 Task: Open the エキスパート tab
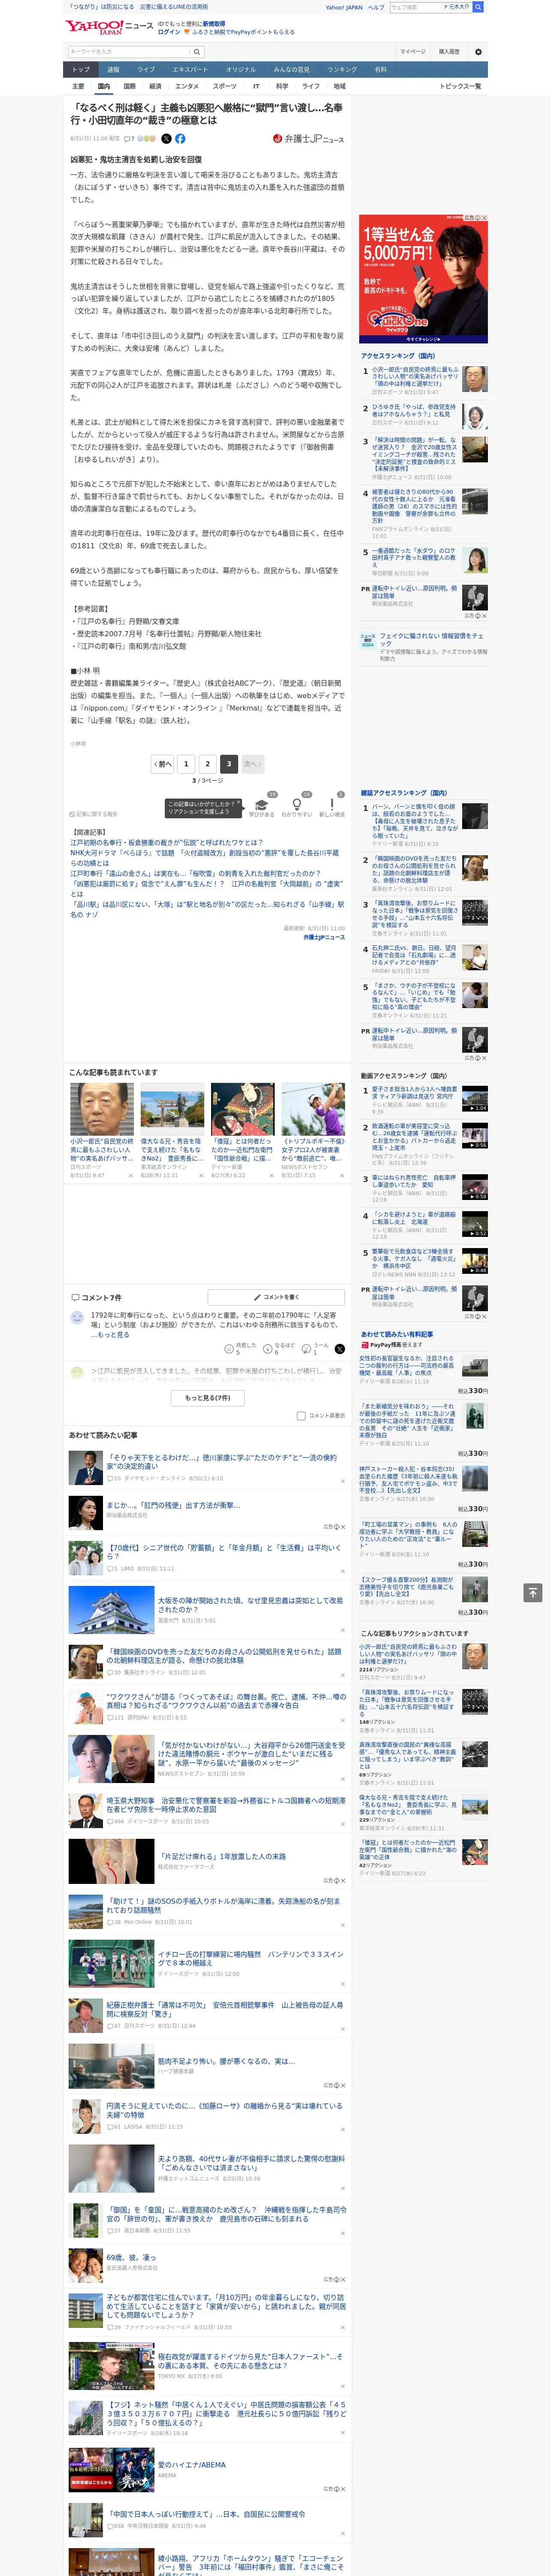(x=190, y=70)
